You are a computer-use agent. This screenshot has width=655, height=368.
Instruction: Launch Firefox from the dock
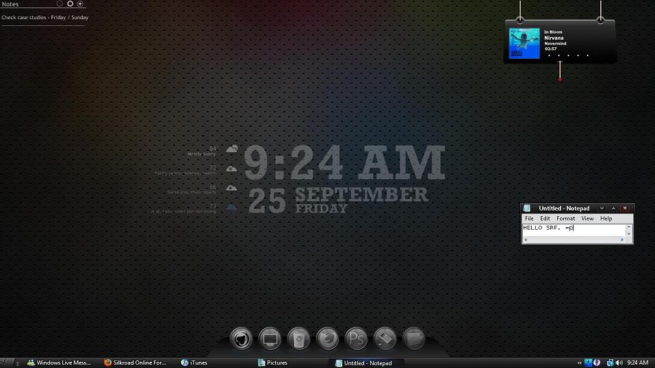(x=328, y=338)
